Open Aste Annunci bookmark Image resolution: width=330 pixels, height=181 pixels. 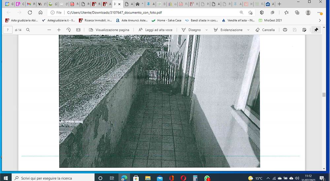click(132, 20)
